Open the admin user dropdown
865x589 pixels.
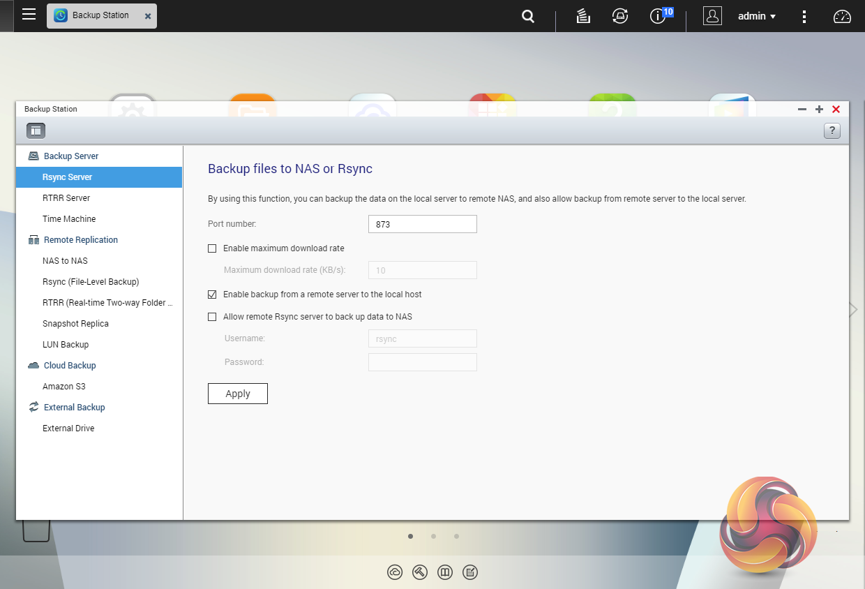point(757,16)
